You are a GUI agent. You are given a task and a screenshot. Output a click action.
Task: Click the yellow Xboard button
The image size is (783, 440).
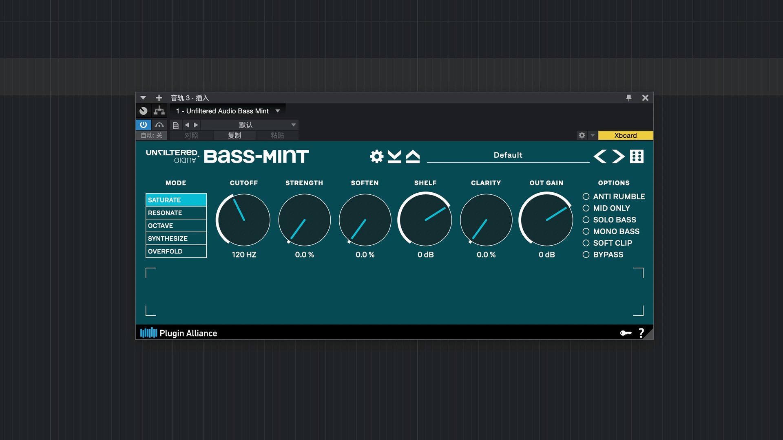(626, 135)
